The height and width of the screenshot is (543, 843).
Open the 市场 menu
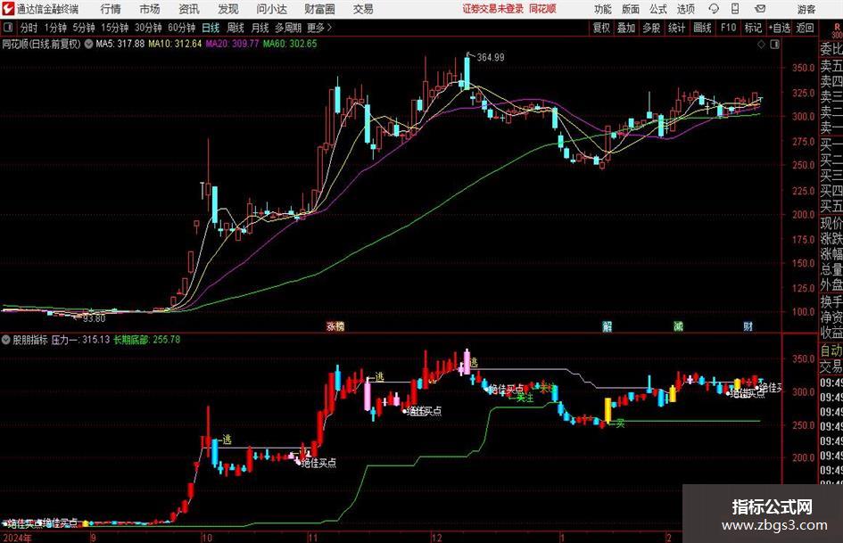coord(150,9)
